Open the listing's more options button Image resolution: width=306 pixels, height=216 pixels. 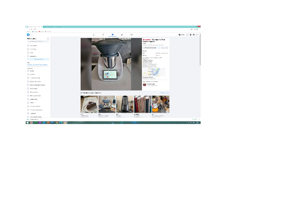(167, 48)
